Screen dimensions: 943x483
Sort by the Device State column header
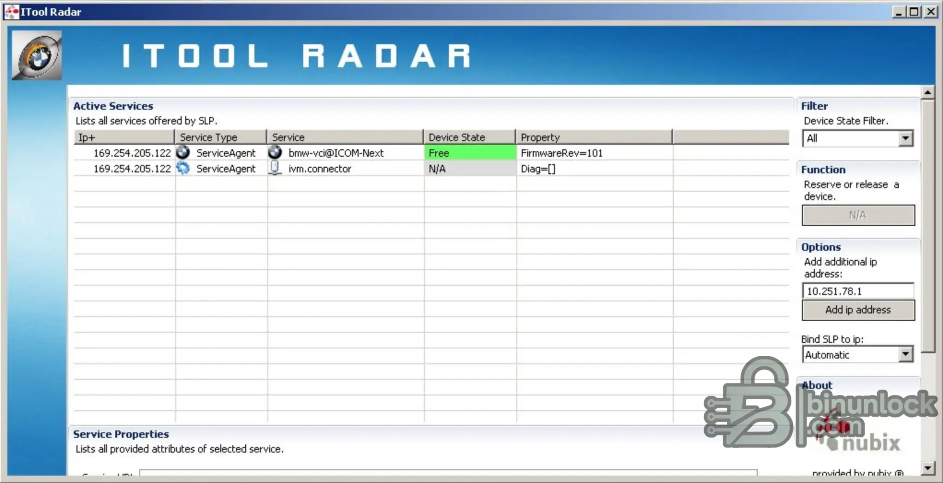[x=470, y=137]
